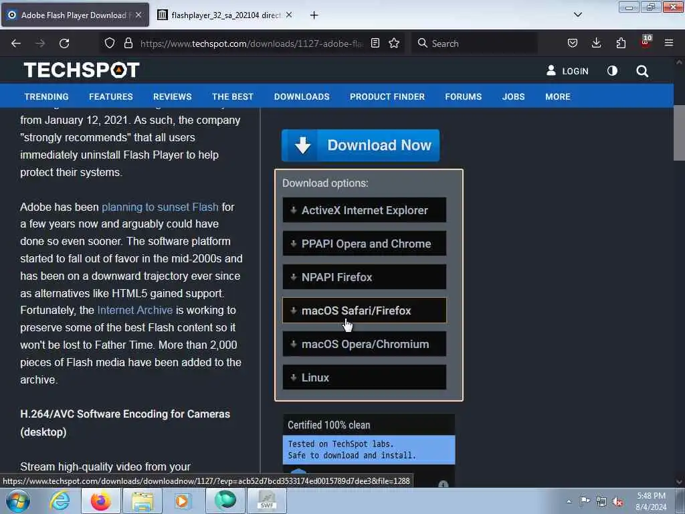Screen dimensions: 685x514
Task: Click the TechSpot logo
Action: click(82, 70)
